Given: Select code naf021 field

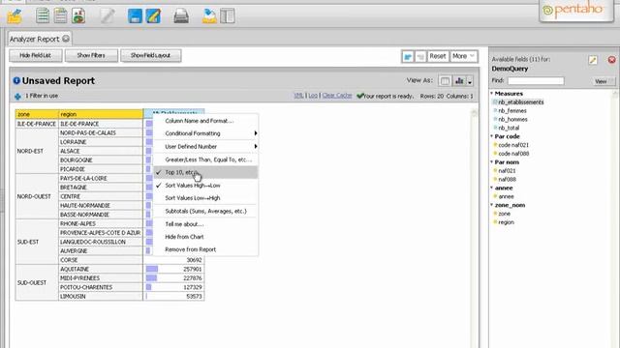Looking at the screenshot, I should [x=513, y=145].
